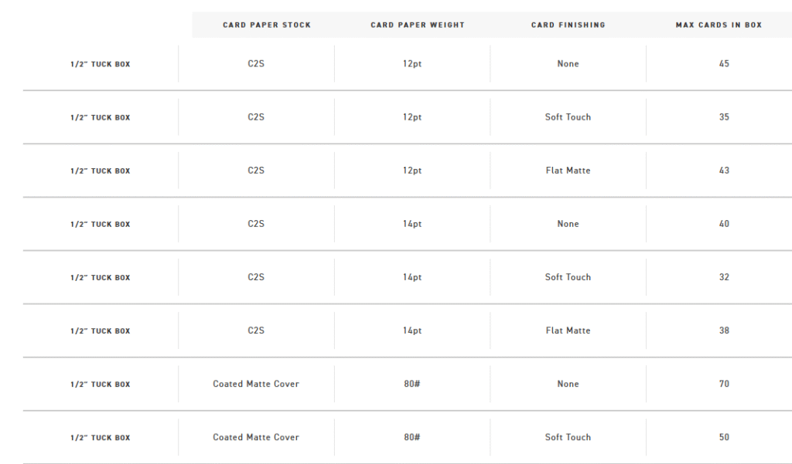Click the first 1/2" Tuck Box row label
The height and width of the screenshot is (464, 792).
coord(100,64)
